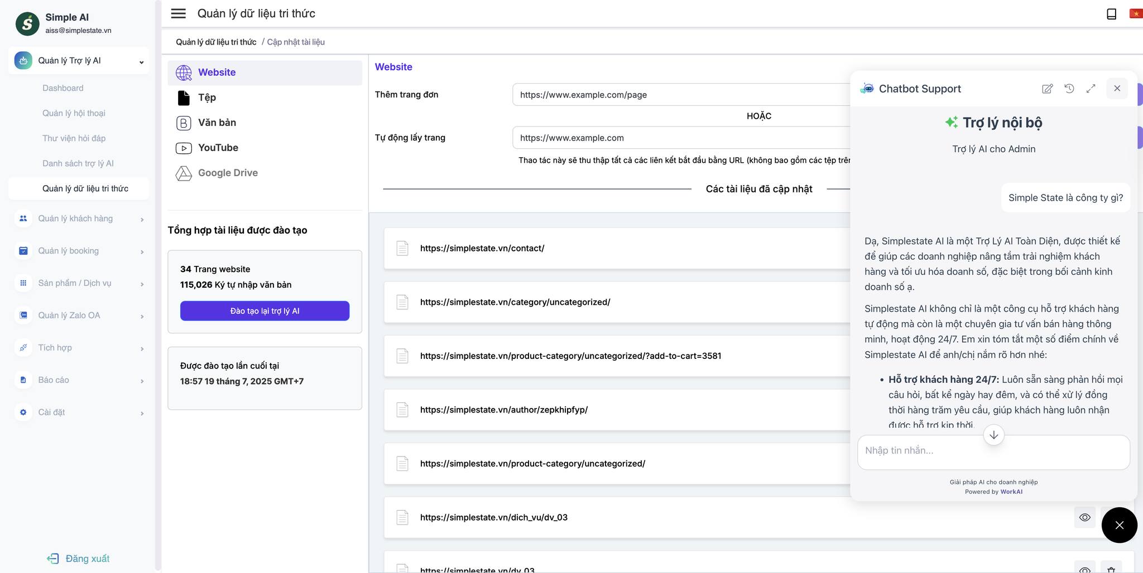Click the Simple AI logo avatar
The height and width of the screenshot is (573, 1143).
[27, 23]
